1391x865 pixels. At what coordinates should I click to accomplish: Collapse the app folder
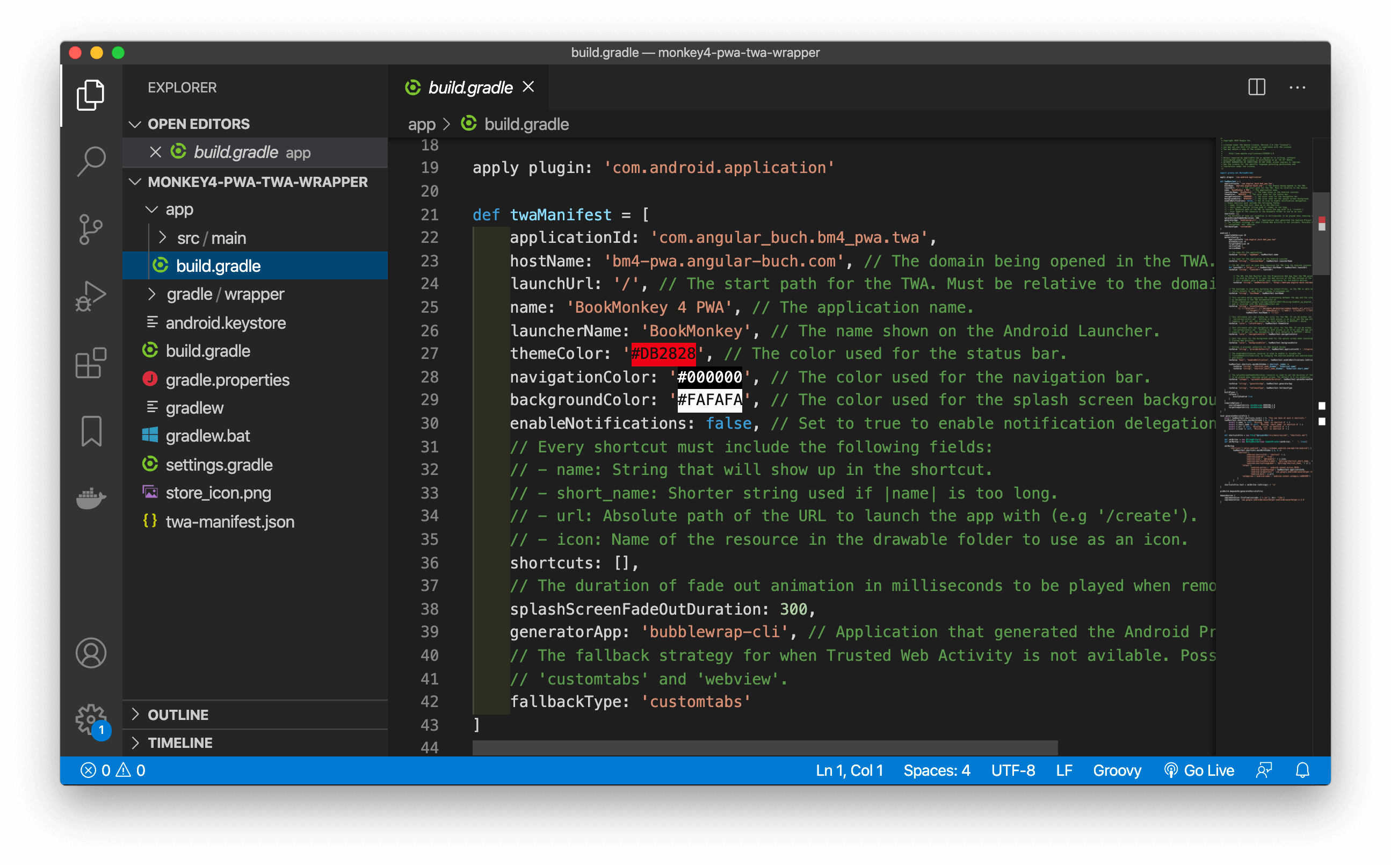(x=151, y=210)
